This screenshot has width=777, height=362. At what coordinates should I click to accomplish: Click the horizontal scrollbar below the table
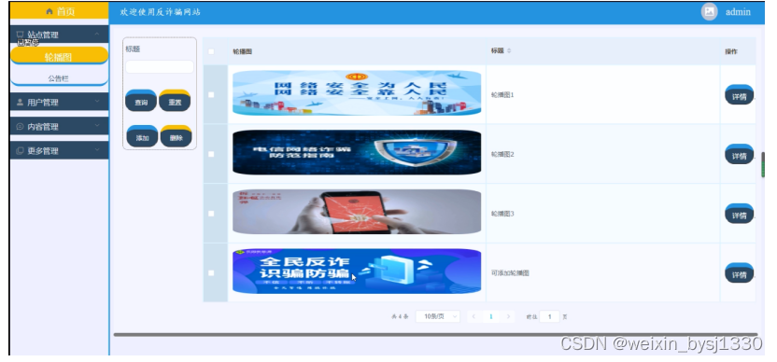435,335
